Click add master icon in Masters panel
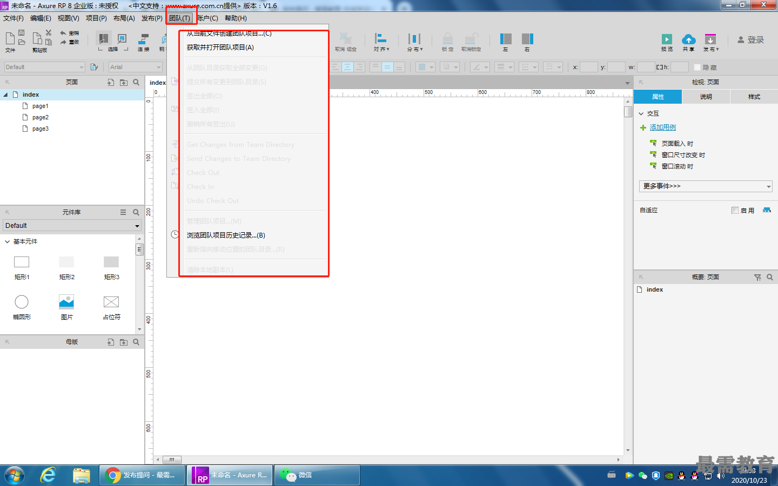This screenshot has height=486, width=778. click(x=111, y=342)
